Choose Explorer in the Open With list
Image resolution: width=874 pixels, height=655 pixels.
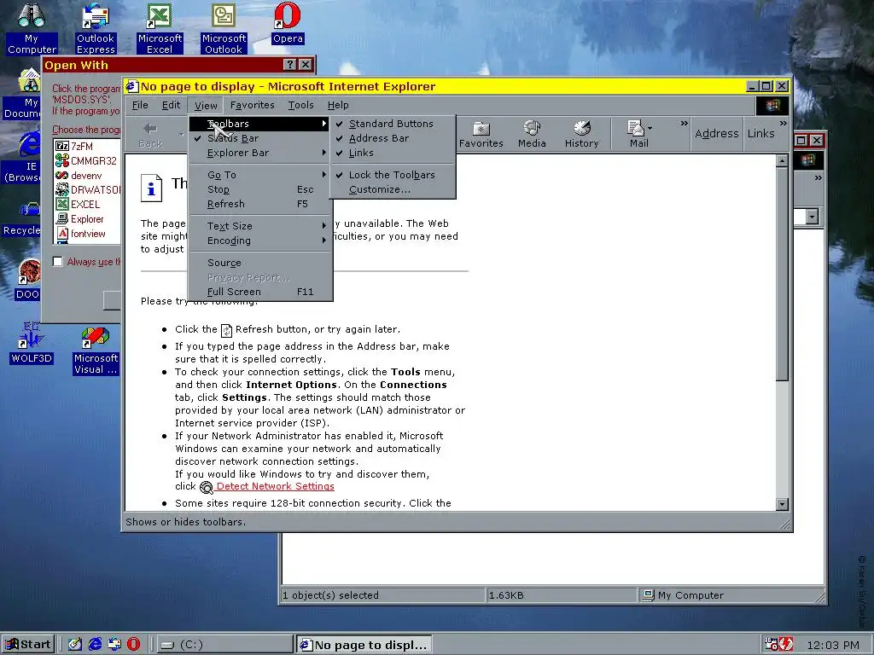point(79,219)
